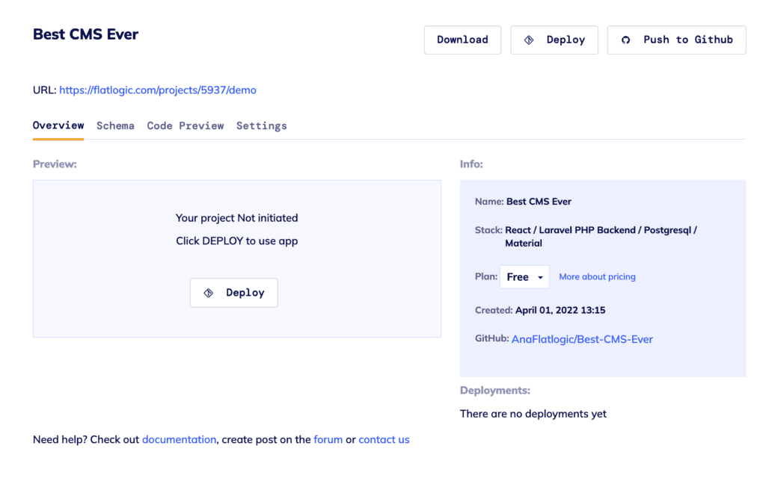Start deployment from the Preview panel Deploy button
This screenshot has height=490, width=766.
pos(234,293)
